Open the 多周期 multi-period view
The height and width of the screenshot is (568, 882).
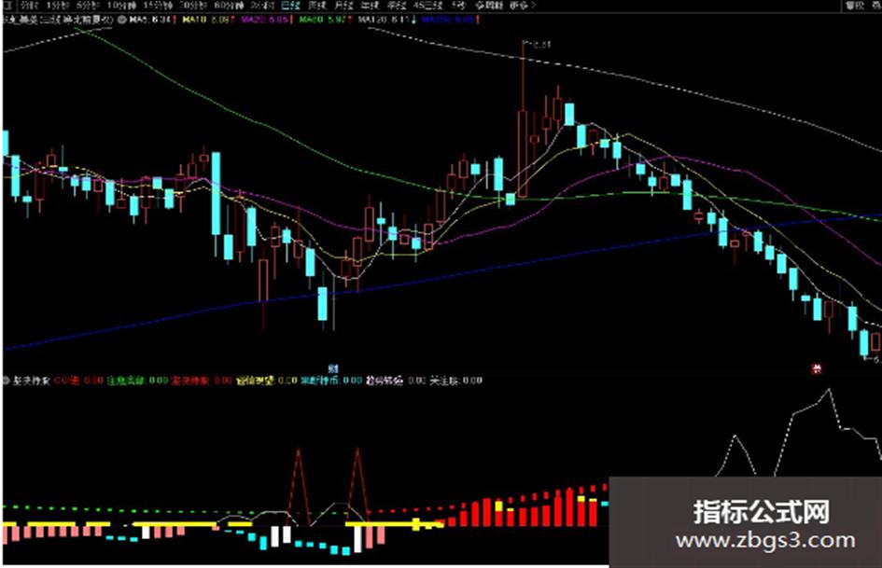point(487,6)
